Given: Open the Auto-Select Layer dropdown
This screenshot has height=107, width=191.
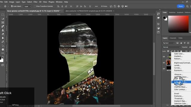Looking at the screenshot, I should pos(27,7).
